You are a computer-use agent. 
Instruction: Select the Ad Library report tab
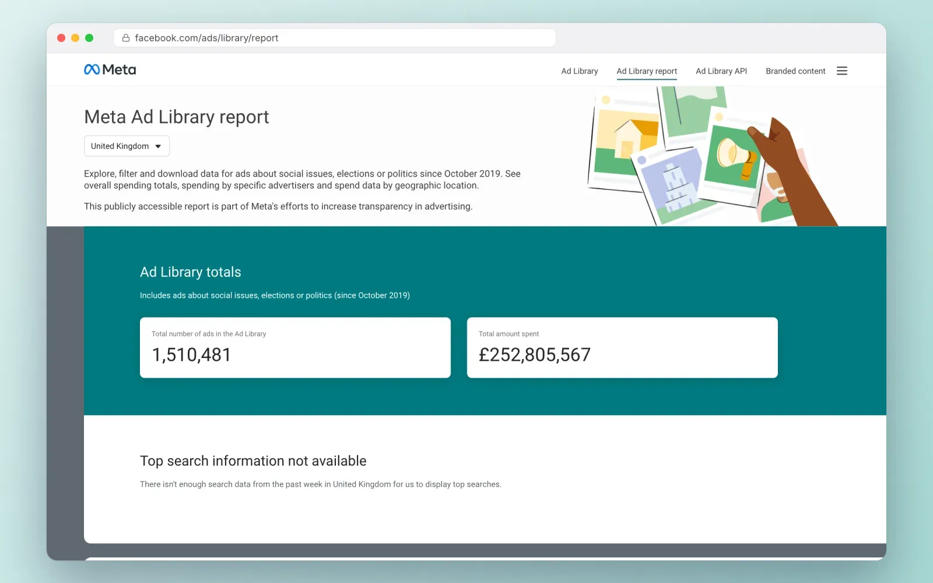[647, 71]
